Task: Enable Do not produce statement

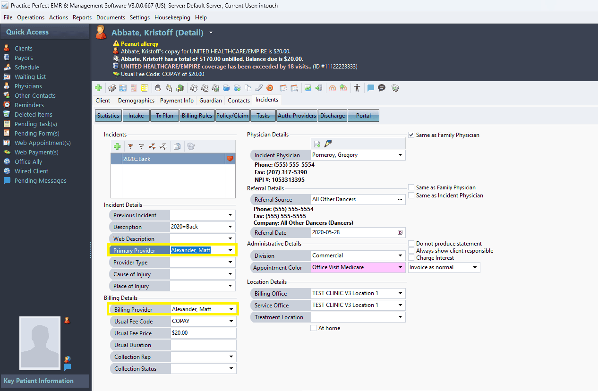Action: coord(411,244)
